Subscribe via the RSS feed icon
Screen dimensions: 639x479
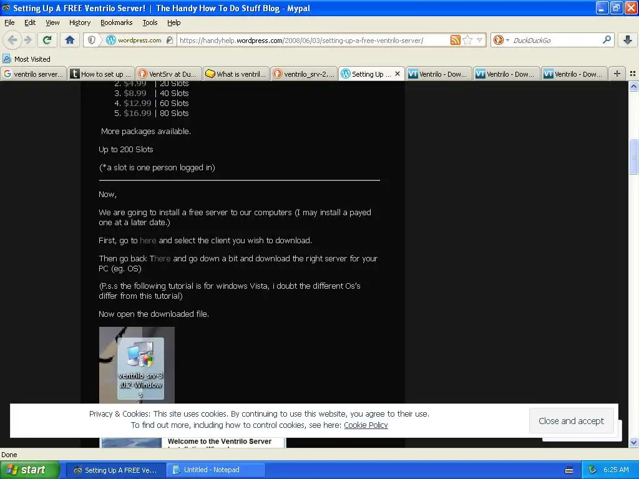coord(455,40)
